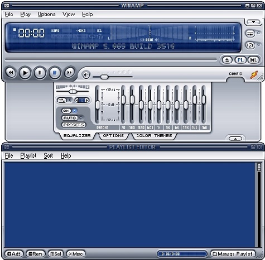The height and width of the screenshot is (260, 265).
Task: Open the Manage Playlist menu
Action: click(233, 254)
